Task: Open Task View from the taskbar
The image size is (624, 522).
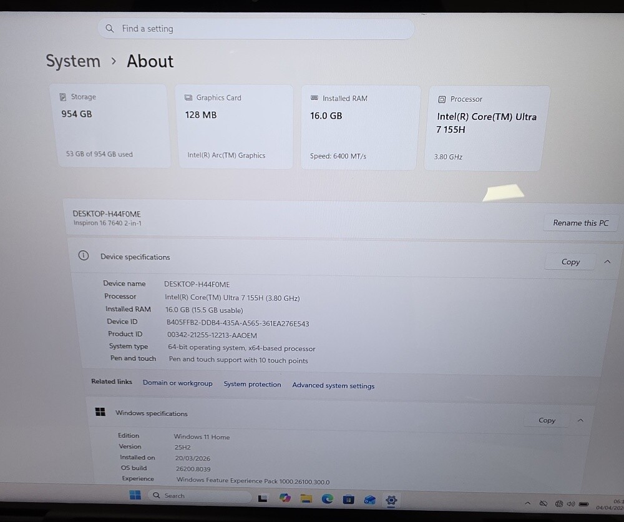Action: (x=263, y=498)
